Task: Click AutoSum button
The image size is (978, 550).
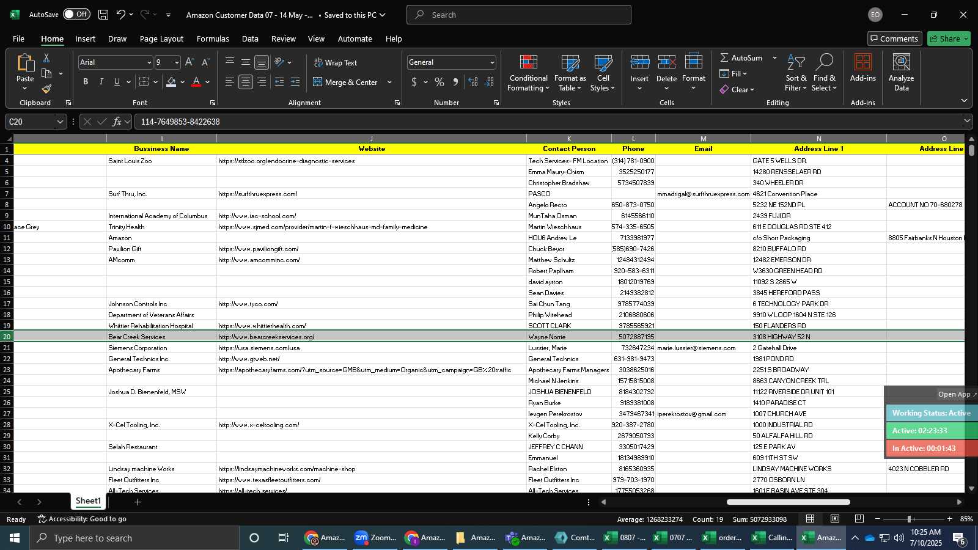Action: click(740, 57)
